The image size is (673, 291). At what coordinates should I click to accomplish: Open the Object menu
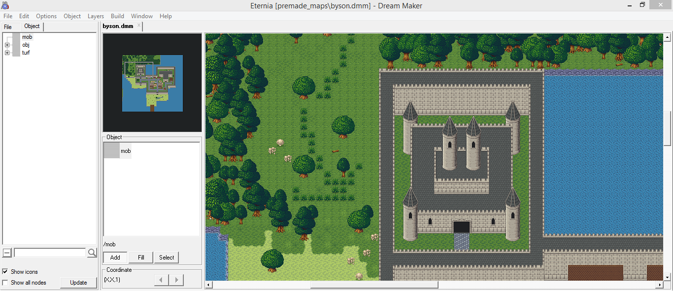pyautogui.click(x=72, y=16)
